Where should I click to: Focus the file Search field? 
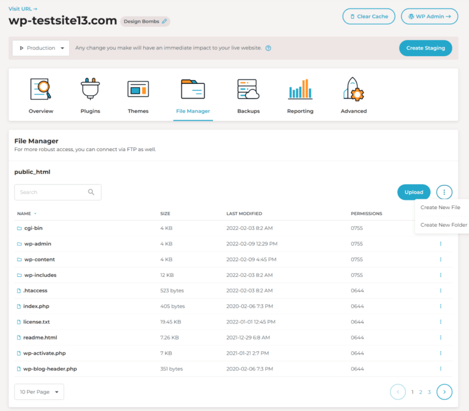(58, 192)
